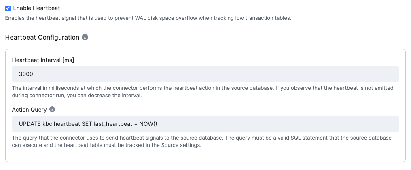
Task: Focus the Action Query input field
Action: pos(205,124)
